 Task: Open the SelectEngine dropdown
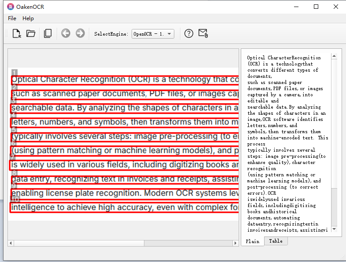153,34
